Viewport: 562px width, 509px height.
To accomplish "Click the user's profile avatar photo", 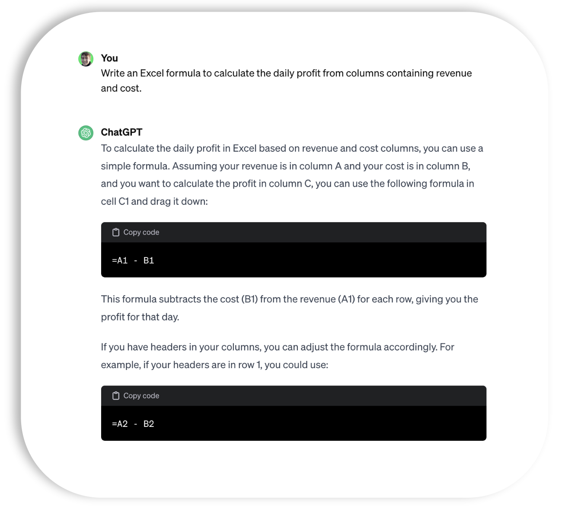I will pos(86,59).
